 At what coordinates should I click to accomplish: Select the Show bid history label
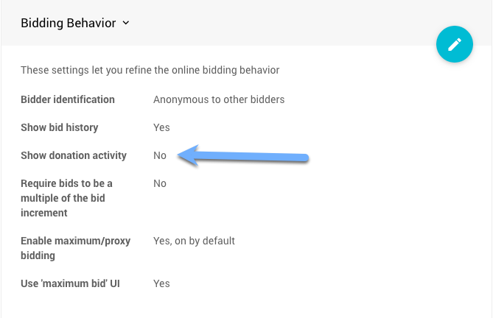(x=60, y=127)
